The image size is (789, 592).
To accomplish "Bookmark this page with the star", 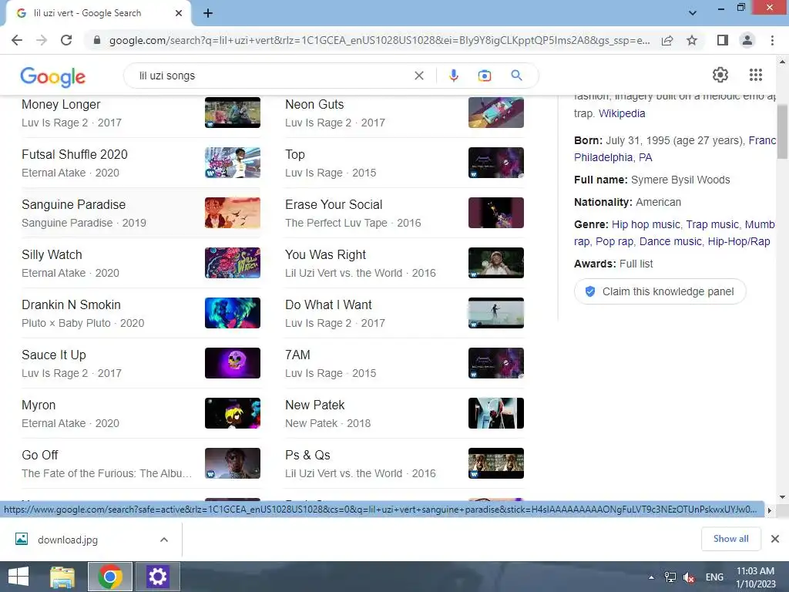I will pos(692,40).
